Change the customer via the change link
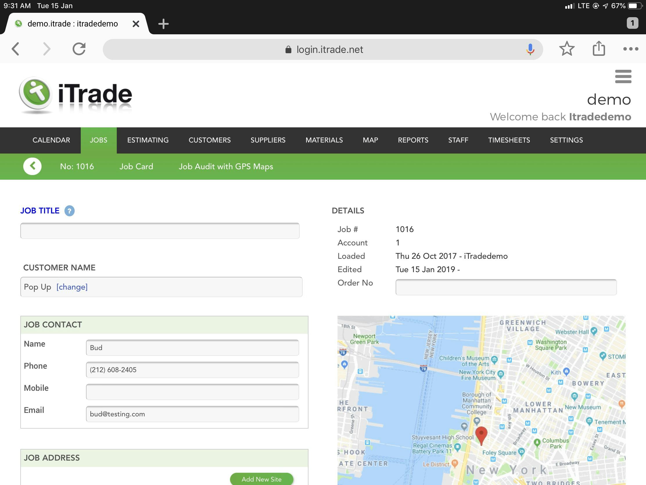646x485 pixels. [x=72, y=287]
